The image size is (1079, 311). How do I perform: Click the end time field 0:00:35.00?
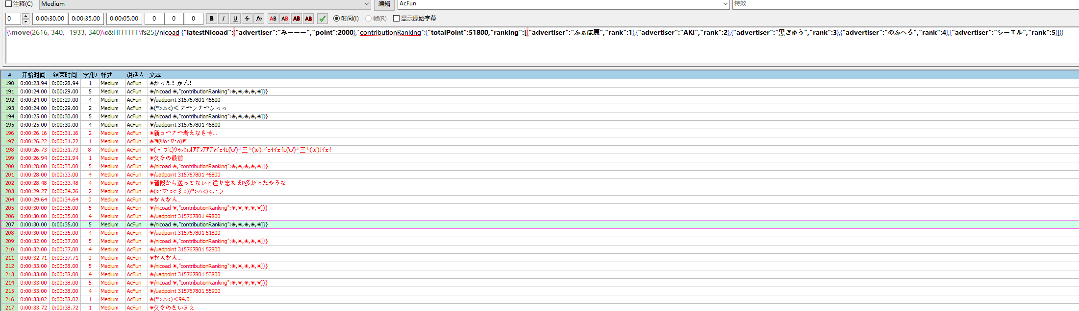tap(86, 19)
